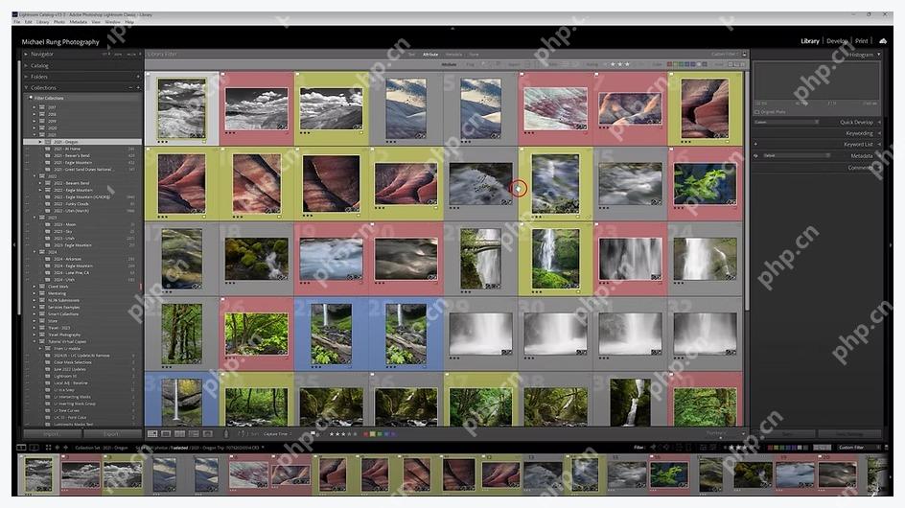Click the flag icon on the first grid thumbnail
905x508 pixels.
pyautogui.click(x=149, y=75)
